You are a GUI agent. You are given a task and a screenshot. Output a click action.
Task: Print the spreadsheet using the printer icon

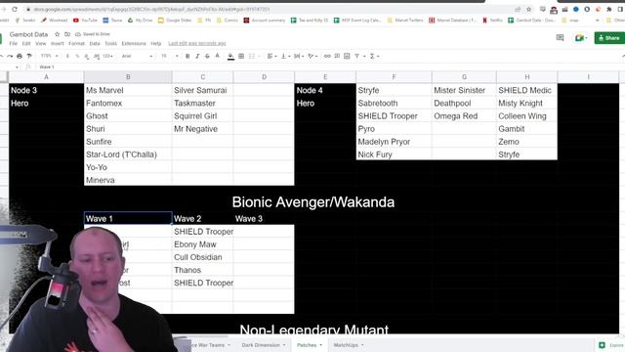click(x=20, y=57)
